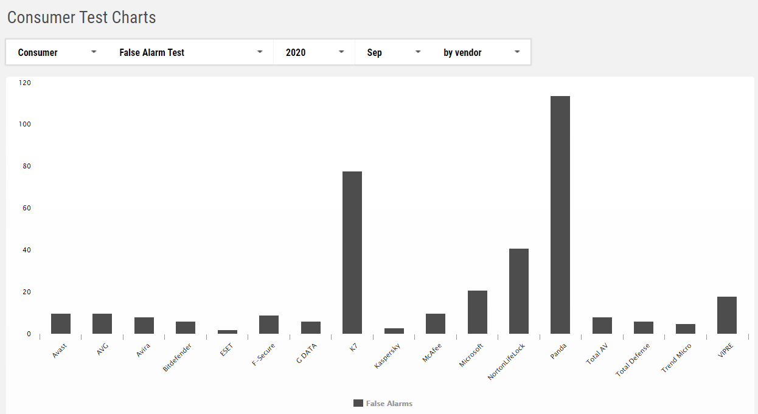
Task: Click the VIPRE axis label
Action: [726, 350]
